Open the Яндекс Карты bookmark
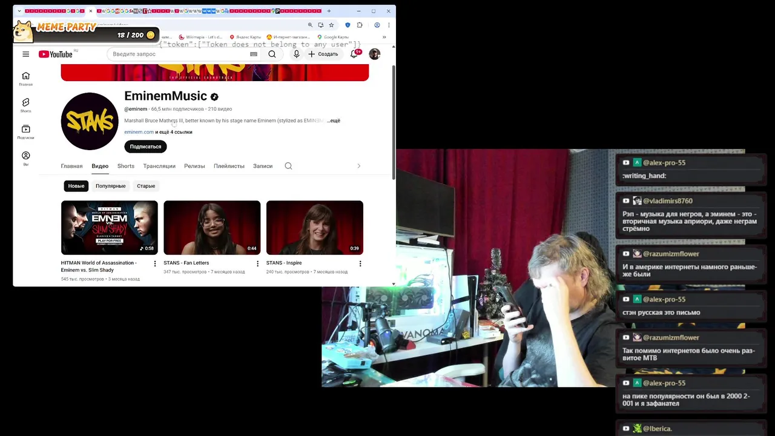Image resolution: width=775 pixels, height=436 pixels. tap(245, 37)
